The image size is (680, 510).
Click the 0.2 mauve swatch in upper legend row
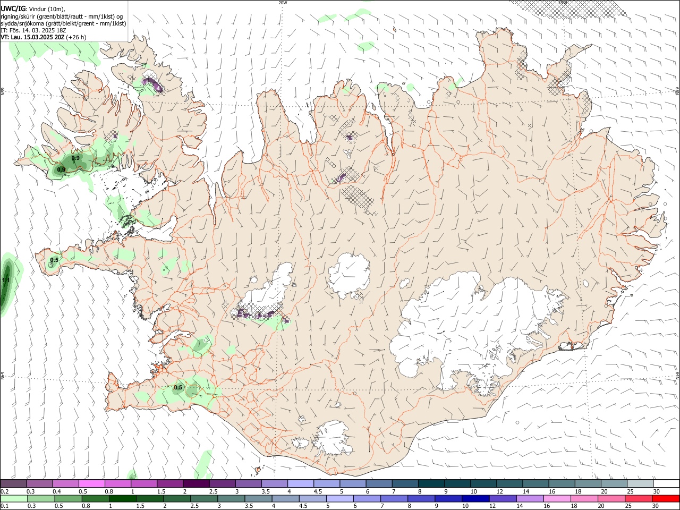(x=13, y=484)
